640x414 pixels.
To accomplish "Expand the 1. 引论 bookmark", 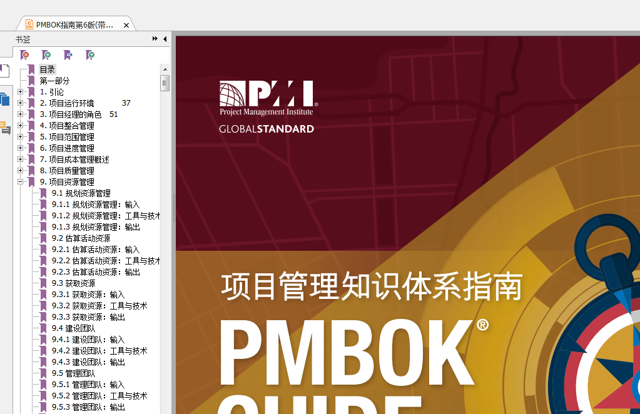I will [21, 92].
